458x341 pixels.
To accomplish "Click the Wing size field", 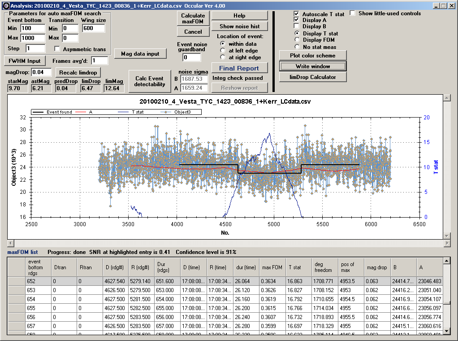I will pos(93,28).
